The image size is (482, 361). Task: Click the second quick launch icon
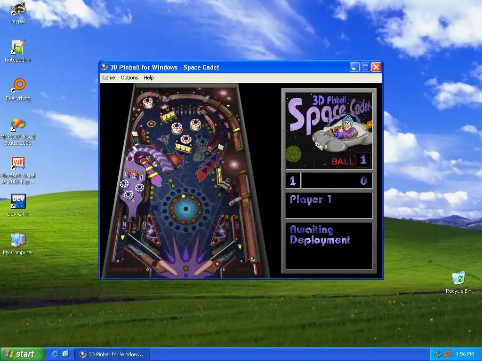[65, 354]
